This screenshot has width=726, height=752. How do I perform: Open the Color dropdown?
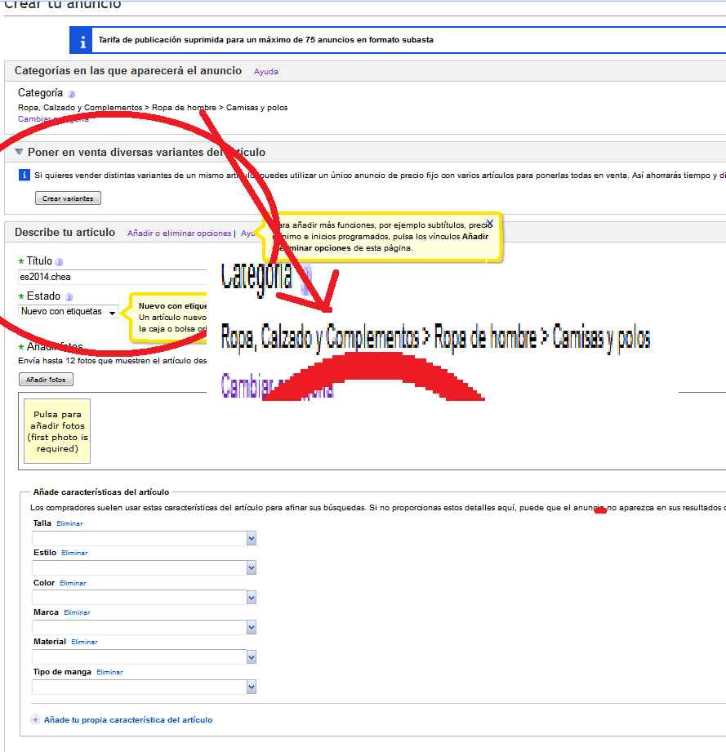click(252, 598)
